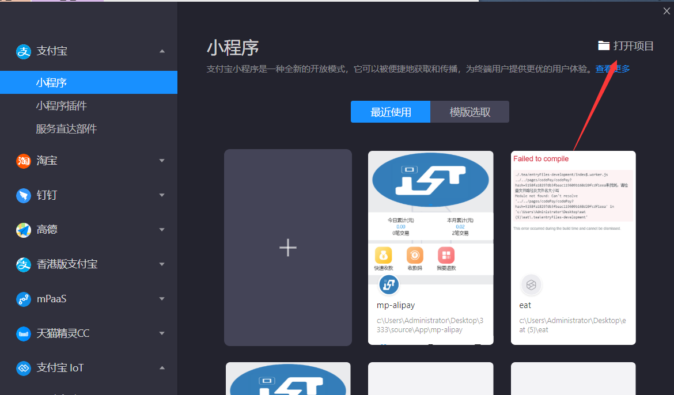This screenshot has width=674, height=395.
Task: Click the 淘宝 category label
Action: pos(47,161)
